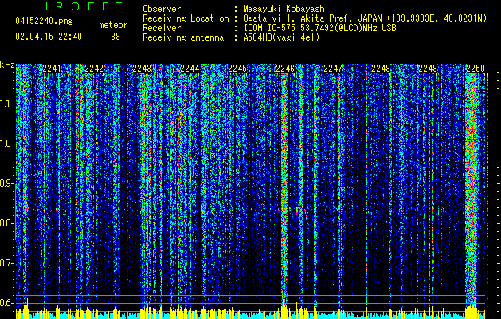Click the 1.0 kHz axis tick label
This screenshot has width=501, height=319.
tap(6, 144)
